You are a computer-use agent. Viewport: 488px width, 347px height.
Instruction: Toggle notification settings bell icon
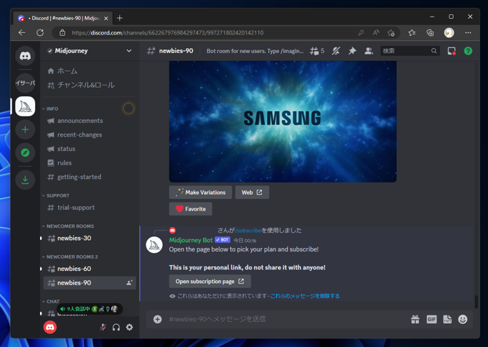[336, 51]
